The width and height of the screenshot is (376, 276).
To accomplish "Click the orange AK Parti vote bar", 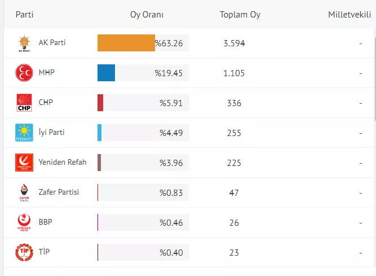I will pos(126,43).
